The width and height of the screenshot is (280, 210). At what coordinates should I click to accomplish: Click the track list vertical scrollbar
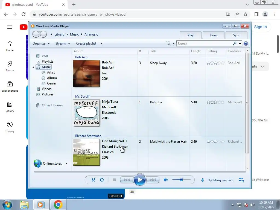[x=247, y=103]
